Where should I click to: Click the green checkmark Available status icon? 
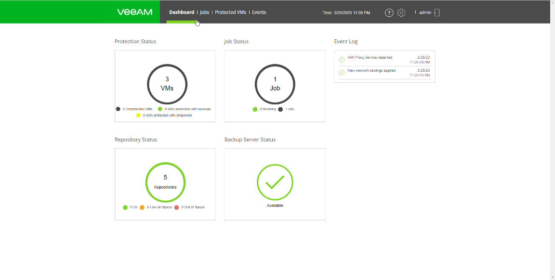click(275, 182)
